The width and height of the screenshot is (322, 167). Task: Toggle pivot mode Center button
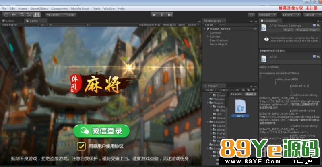(54, 15)
